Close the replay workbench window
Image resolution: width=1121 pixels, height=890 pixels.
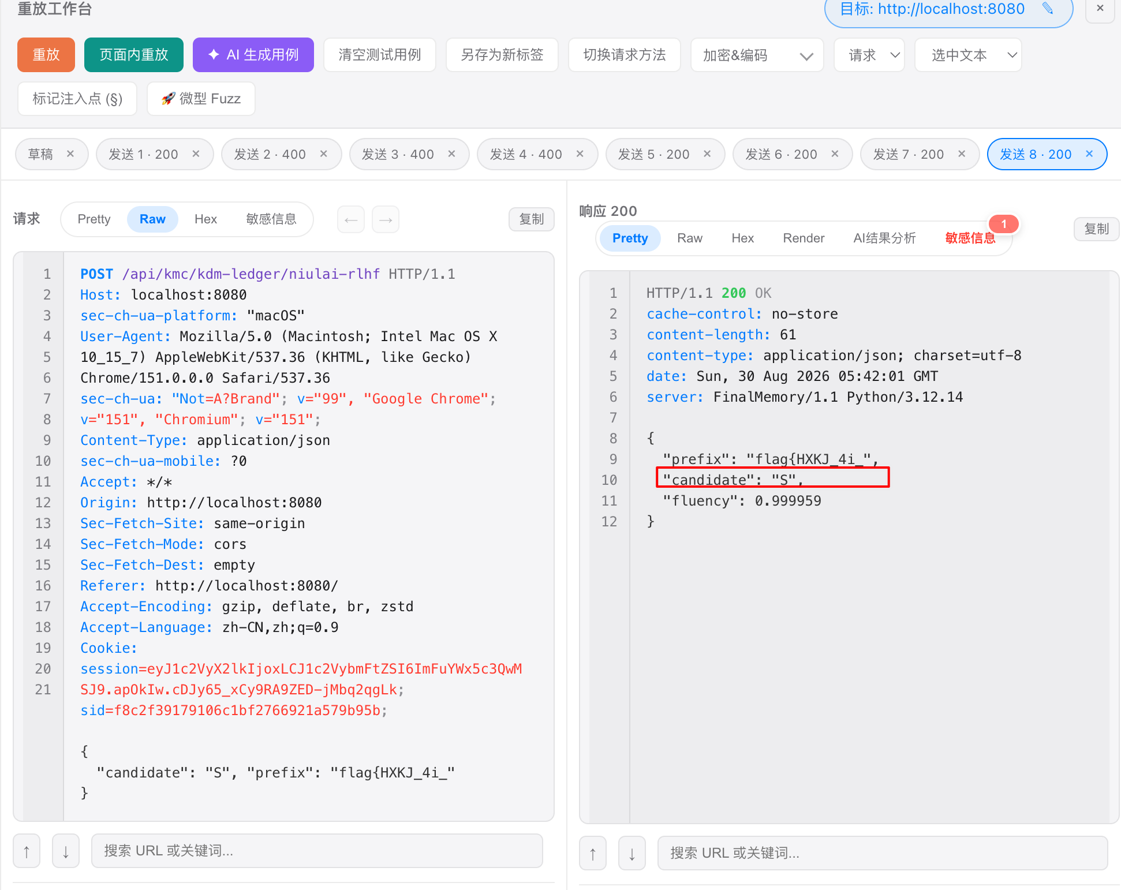[1100, 9]
